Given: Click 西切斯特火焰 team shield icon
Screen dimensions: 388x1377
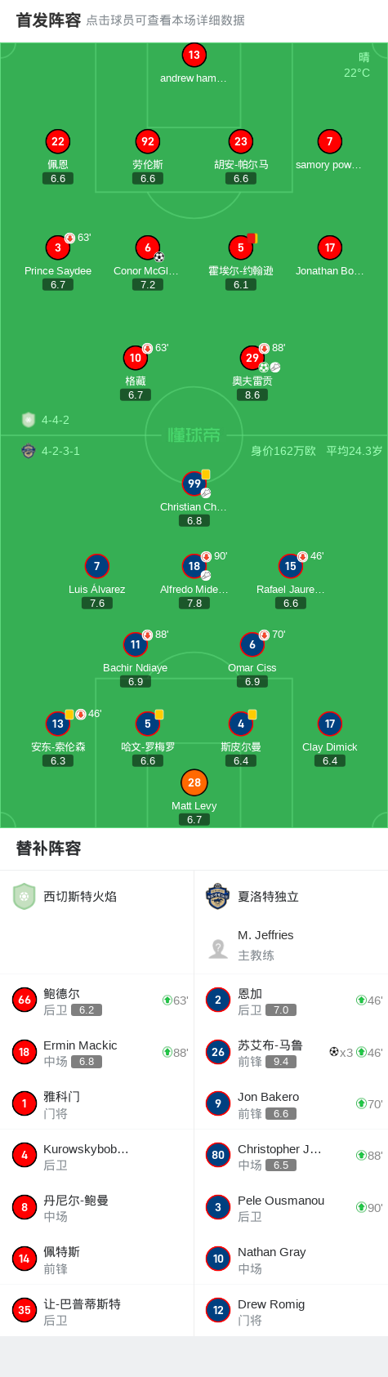Looking at the screenshot, I should point(25,896).
